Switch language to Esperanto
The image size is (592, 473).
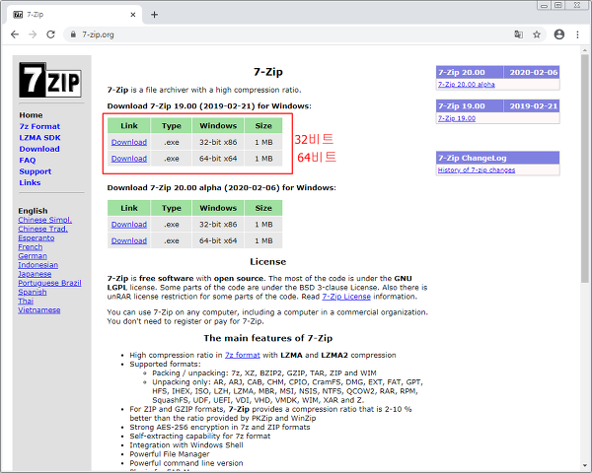coord(37,238)
